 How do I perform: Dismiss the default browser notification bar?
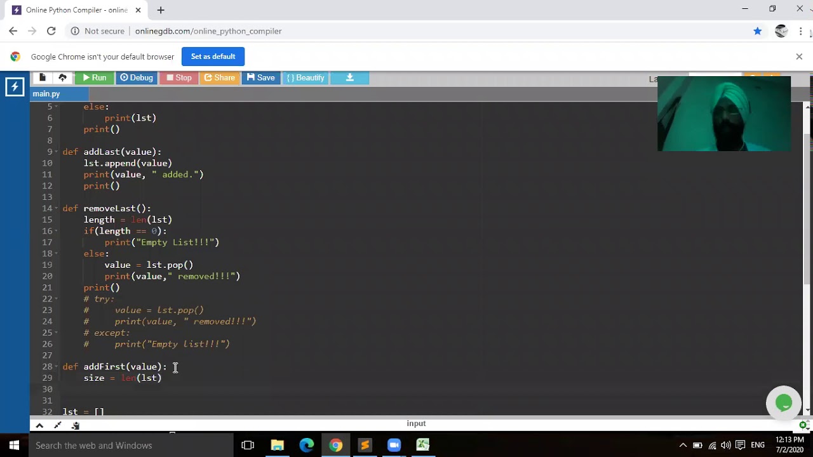pos(799,56)
